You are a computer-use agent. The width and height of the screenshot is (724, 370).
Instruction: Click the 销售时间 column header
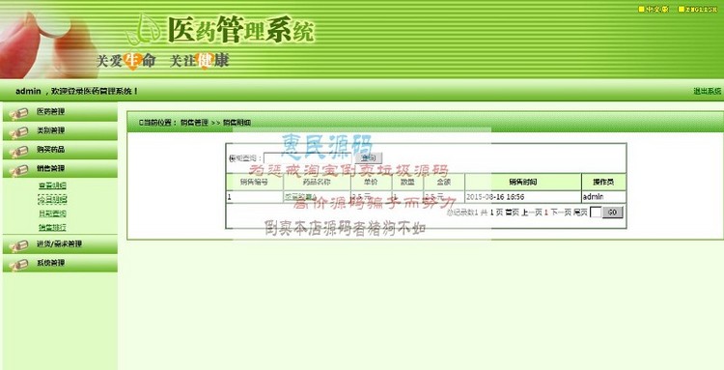tap(522, 182)
